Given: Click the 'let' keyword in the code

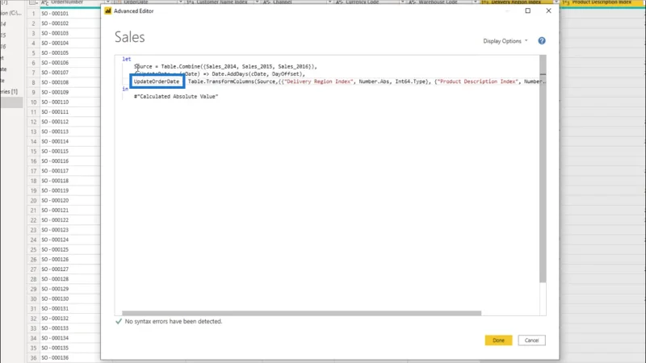Looking at the screenshot, I should [126, 59].
